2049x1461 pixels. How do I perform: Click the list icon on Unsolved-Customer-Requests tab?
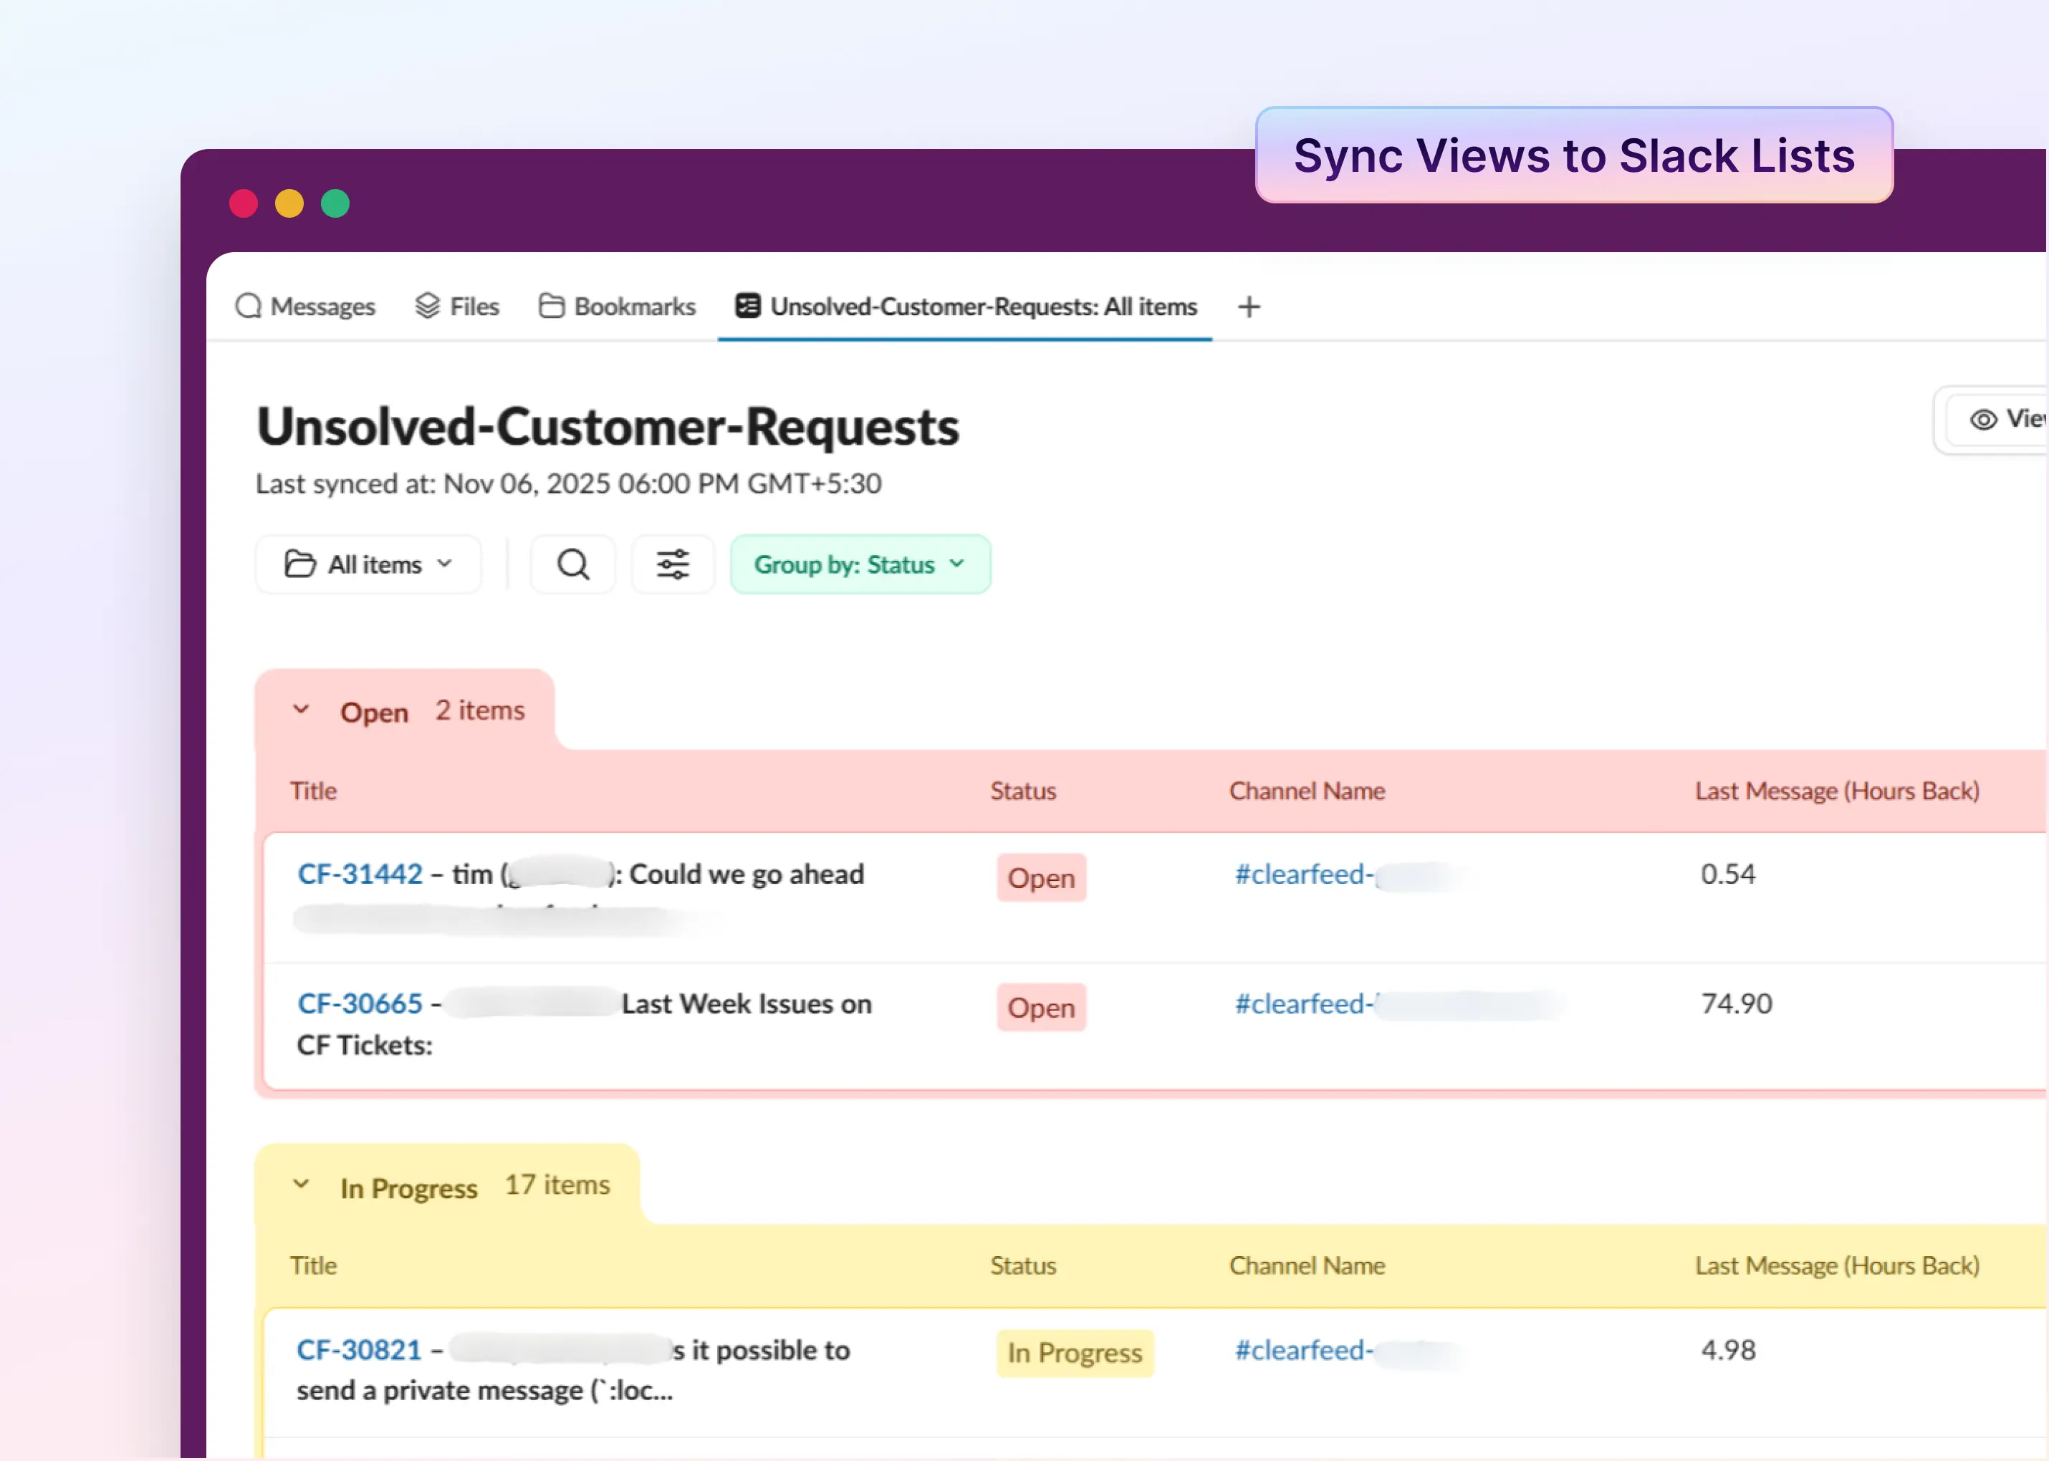(746, 306)
